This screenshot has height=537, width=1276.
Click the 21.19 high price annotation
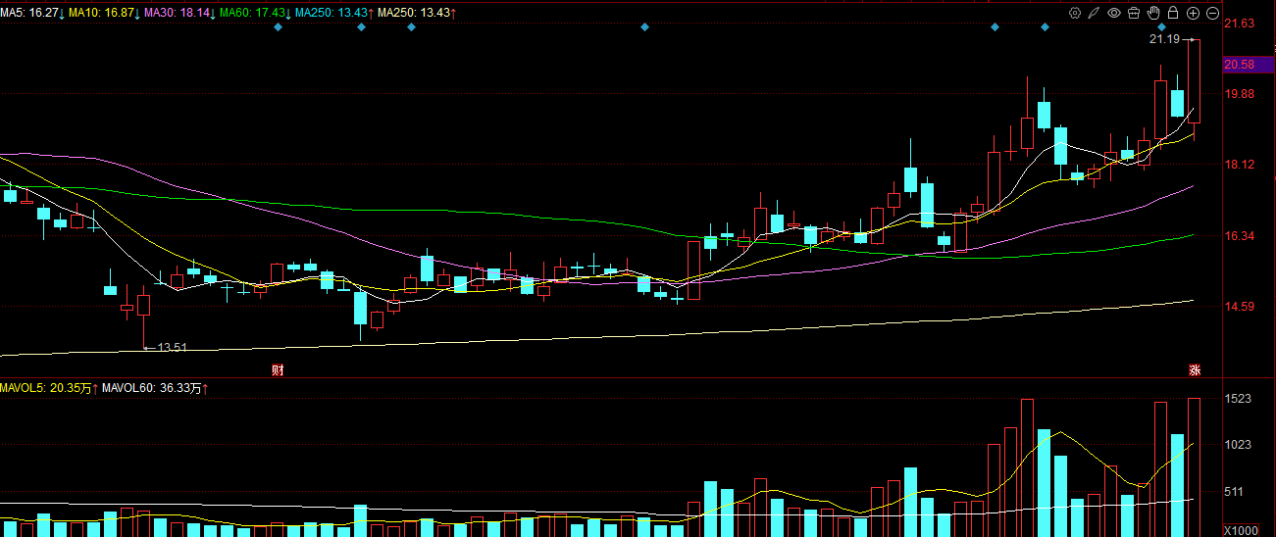1164,39
